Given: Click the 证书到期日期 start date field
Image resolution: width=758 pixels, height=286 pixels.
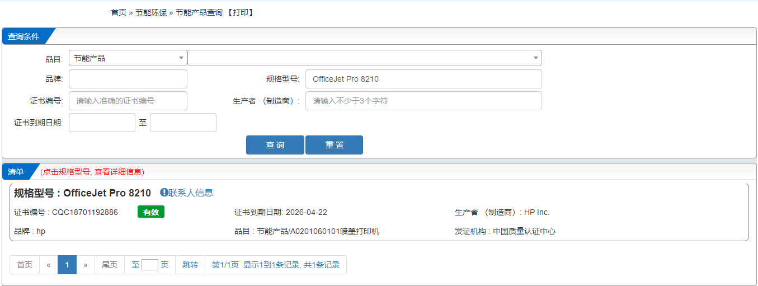Looking at the screenshot, I should click(102, 123).
